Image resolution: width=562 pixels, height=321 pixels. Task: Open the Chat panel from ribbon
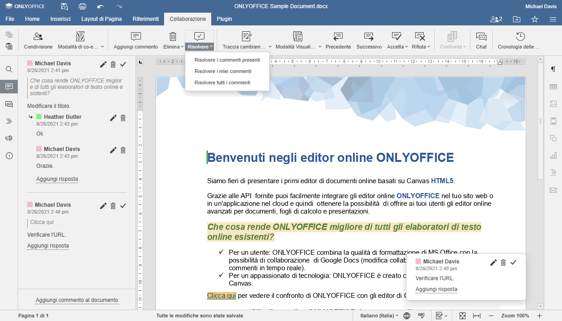pyautogui.click(x=481, y=40)
